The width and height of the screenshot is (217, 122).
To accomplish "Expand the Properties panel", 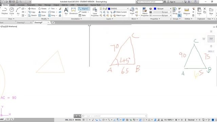I will tap(155, 19).
